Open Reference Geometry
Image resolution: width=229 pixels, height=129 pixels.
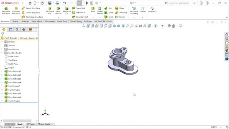(x=134, y=11)
